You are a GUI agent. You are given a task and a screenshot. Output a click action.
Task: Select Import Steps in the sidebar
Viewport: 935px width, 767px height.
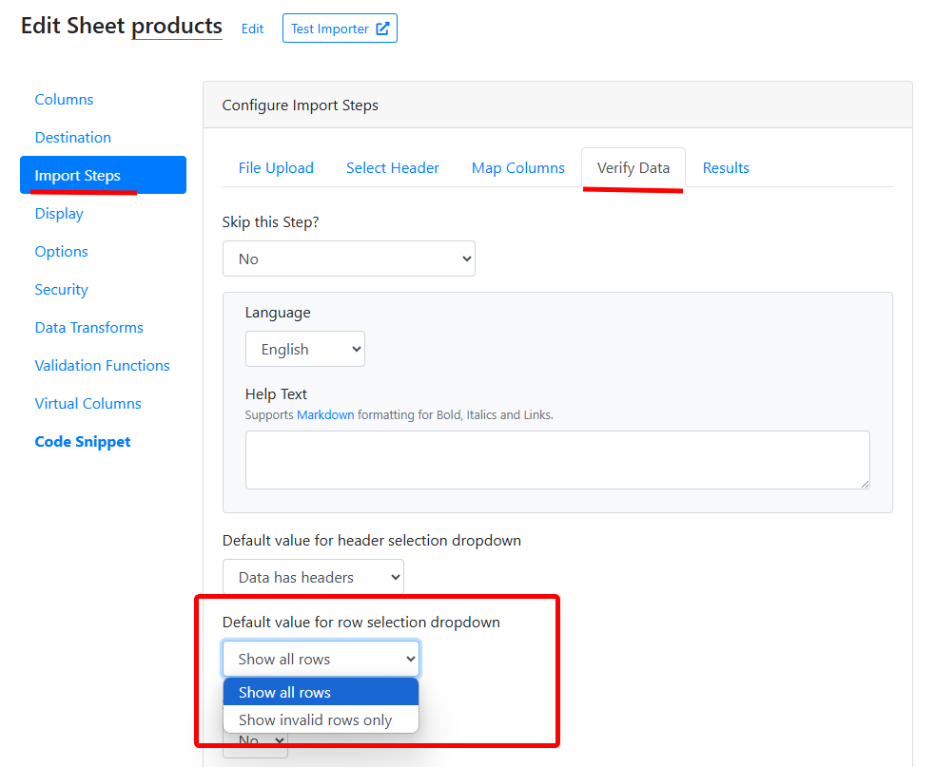pyautogui.click(x=103, y=175)
